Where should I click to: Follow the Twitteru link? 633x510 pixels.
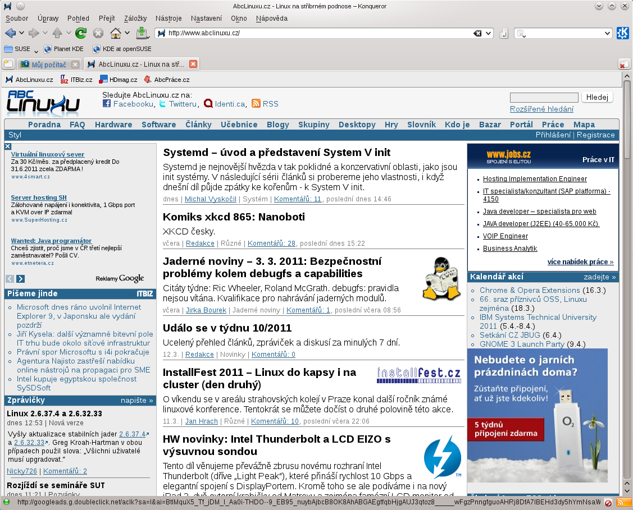point(183,104)
